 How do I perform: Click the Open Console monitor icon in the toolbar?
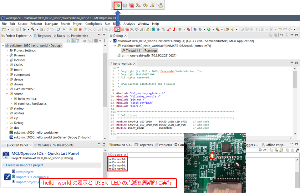58,29
